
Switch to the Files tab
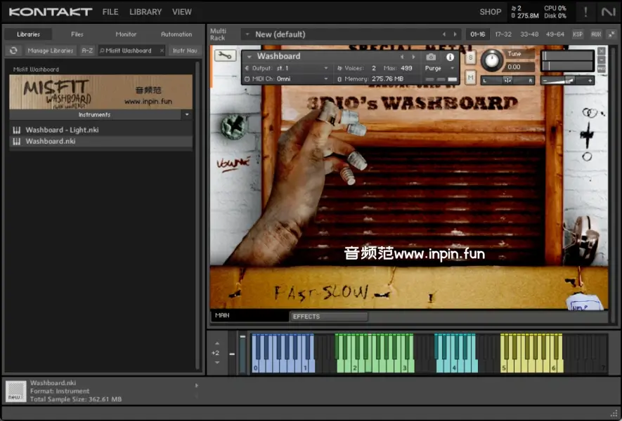pyautogui.click(x=77, y=34)
